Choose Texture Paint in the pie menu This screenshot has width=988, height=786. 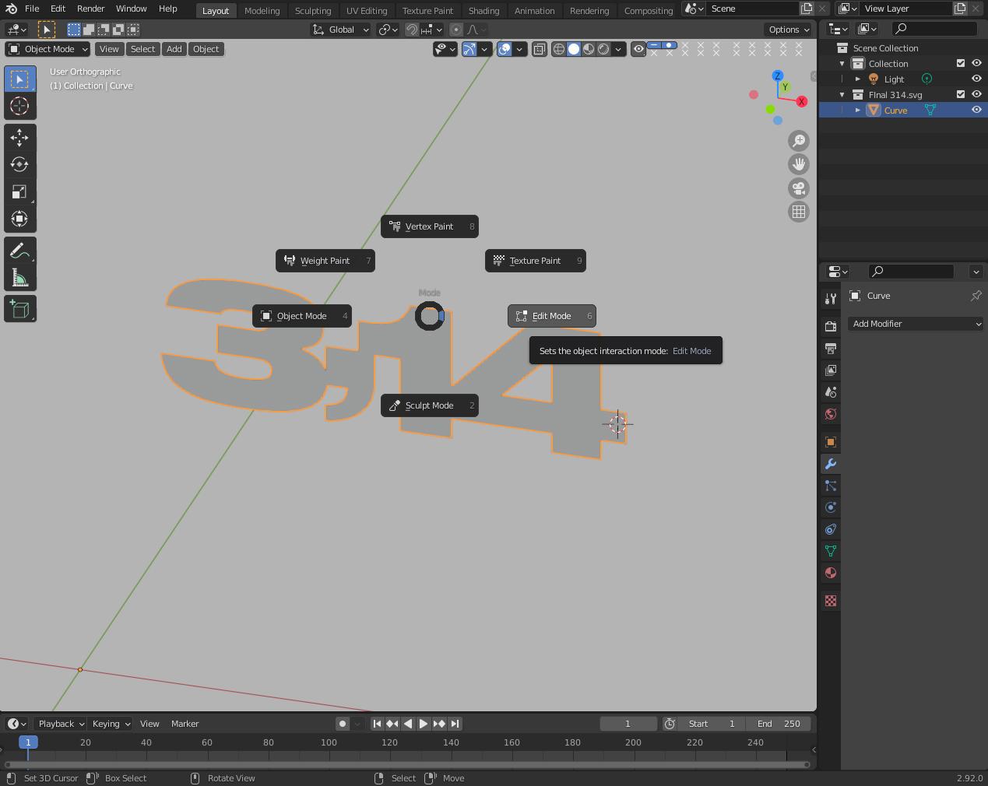click(536, 261)
